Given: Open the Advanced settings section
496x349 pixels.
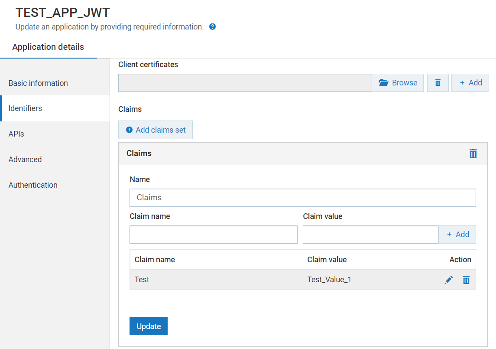Looking at the screenshot, I should point(25,160).
